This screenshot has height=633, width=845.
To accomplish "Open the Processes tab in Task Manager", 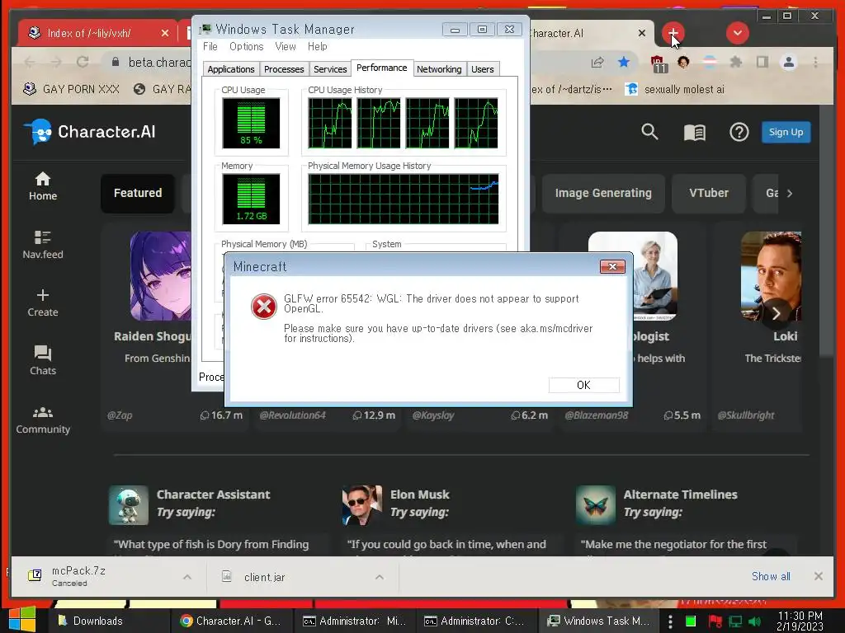I will click(x=284, y=69).
